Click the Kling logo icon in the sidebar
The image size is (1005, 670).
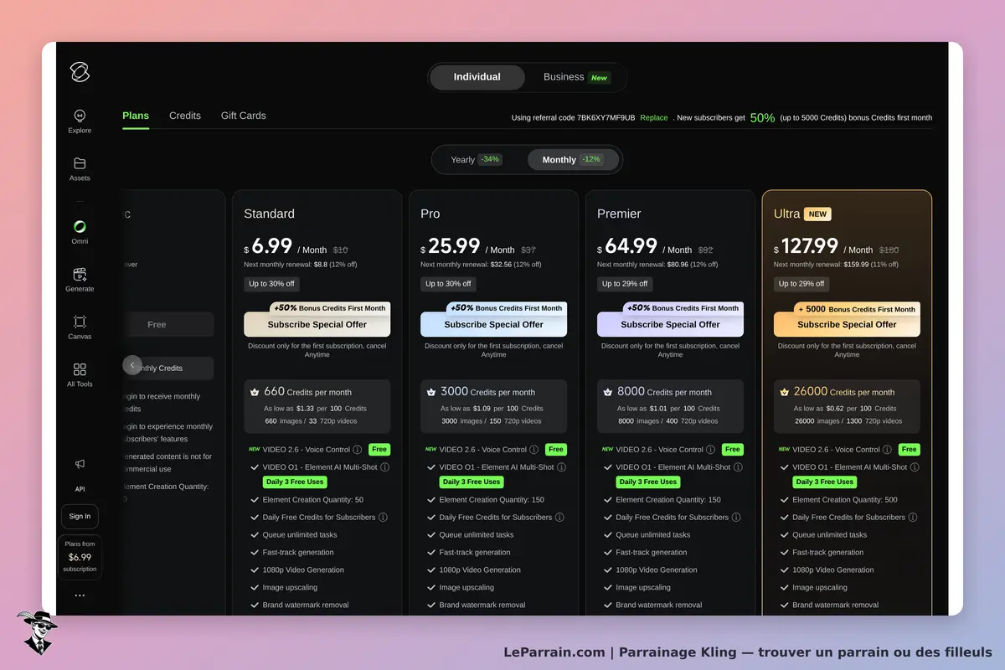(x=80, y=72)
